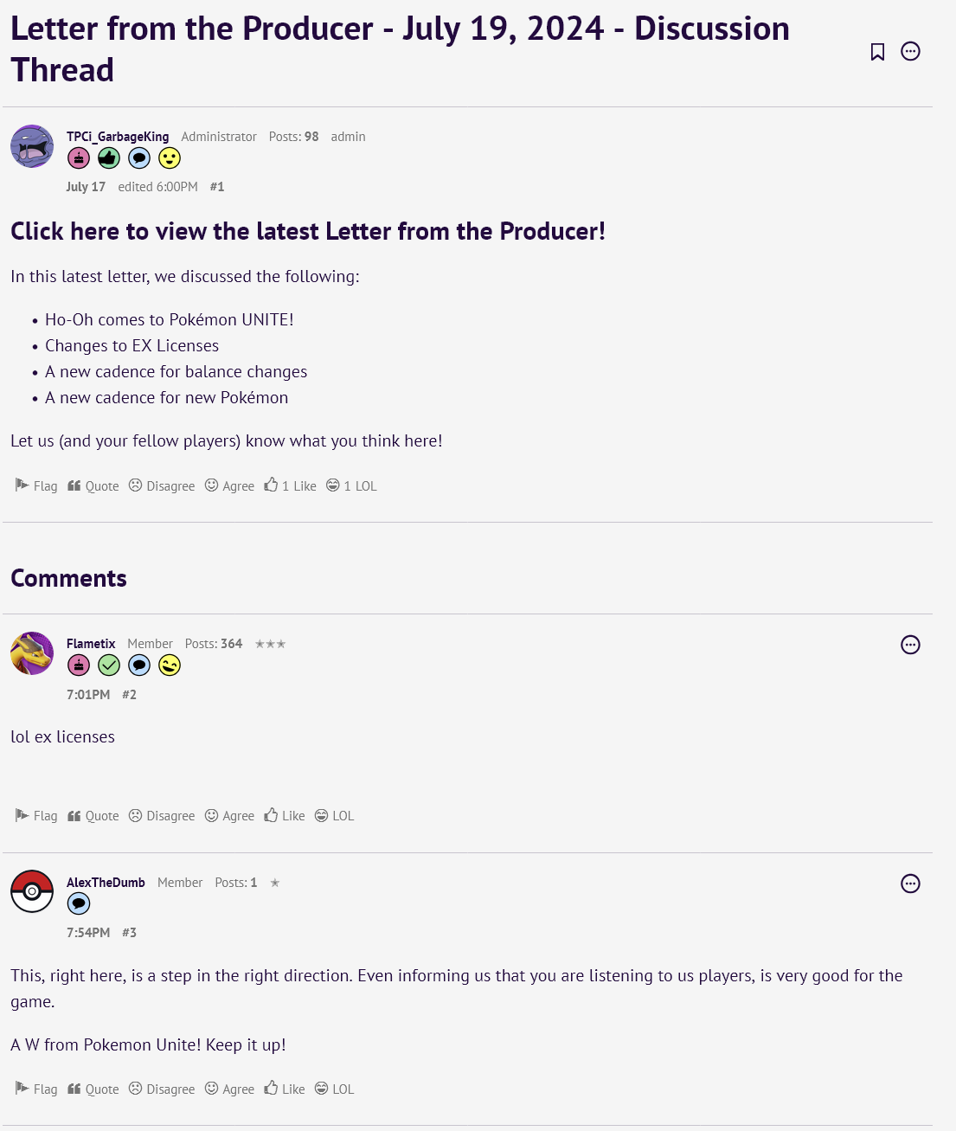The height and width of the screenshot is (1131, 956).
Task: Flag the admin's original post
Action: [x=36, y=486]
